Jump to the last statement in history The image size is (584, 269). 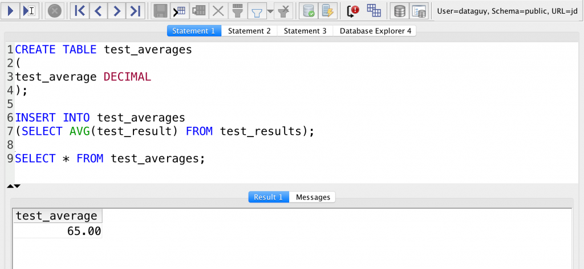point(135,10)
